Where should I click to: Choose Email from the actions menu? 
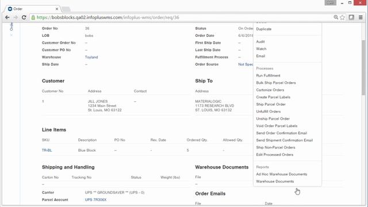click(260, 56)
